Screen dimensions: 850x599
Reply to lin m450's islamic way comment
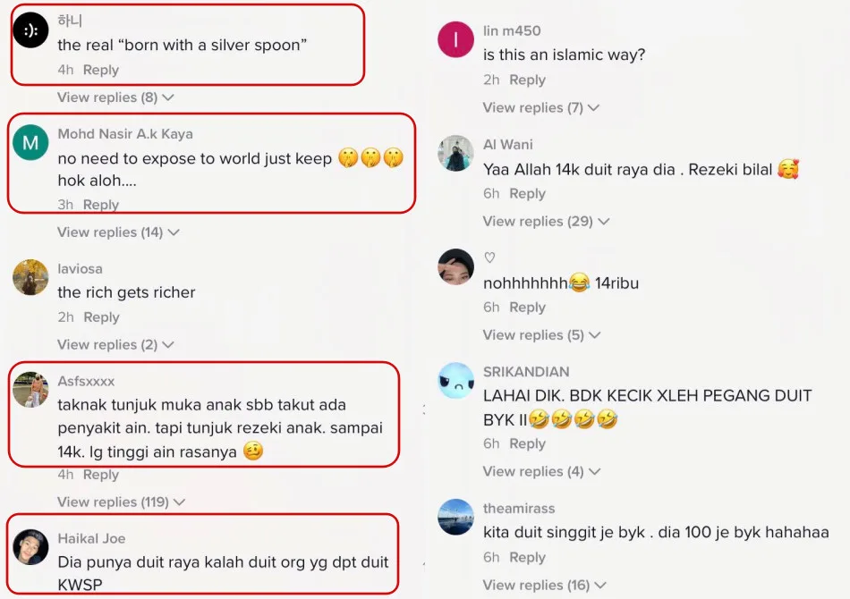coord(528,80)
